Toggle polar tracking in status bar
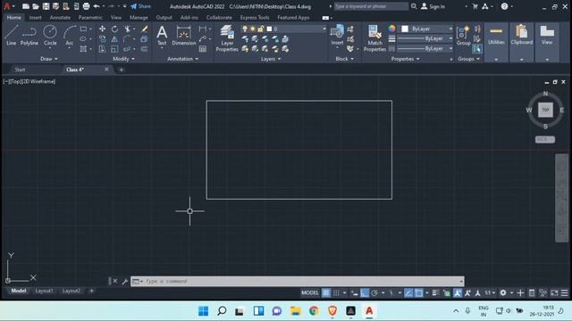Viewport: 572px width, 321px height. pyautogui.click(x=374, y=292)
